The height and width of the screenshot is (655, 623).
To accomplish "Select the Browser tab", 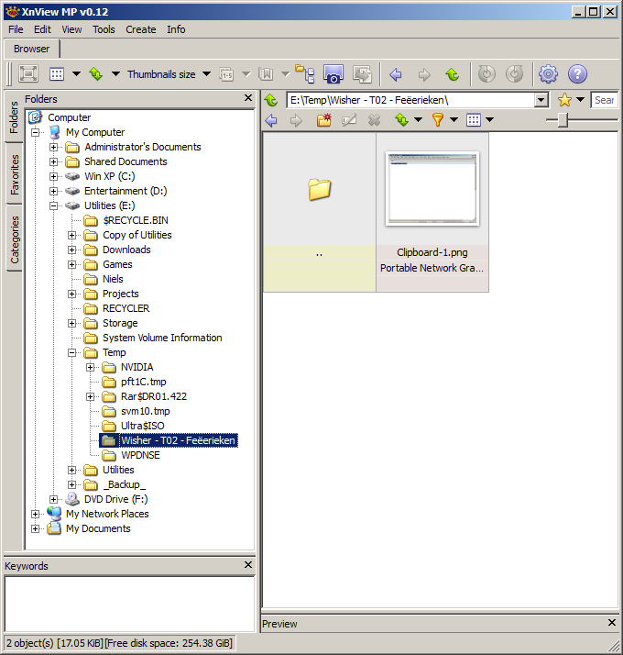I will [x=32, y=49].
